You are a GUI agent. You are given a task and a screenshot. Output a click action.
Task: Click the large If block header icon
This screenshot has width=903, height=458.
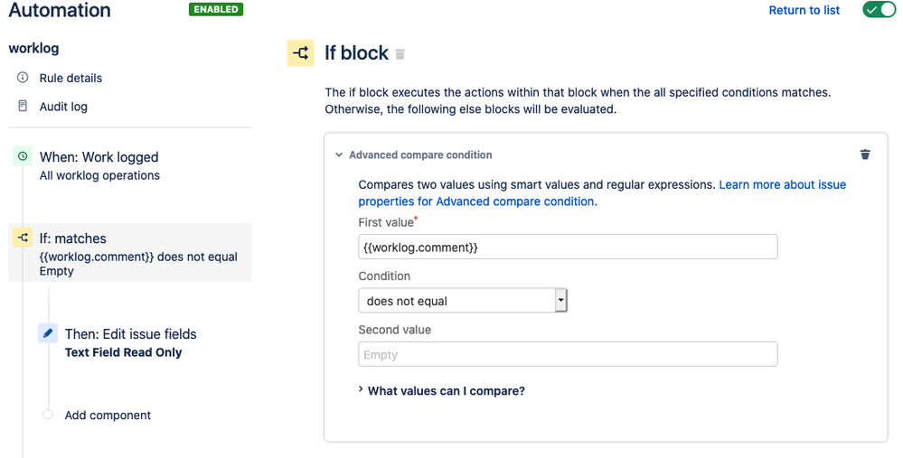301,53
